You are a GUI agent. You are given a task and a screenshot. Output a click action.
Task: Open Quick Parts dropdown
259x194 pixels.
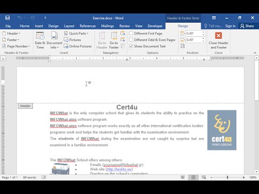[76, 33]
